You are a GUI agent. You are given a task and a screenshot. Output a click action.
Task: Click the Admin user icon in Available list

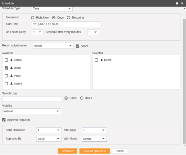pos(11,60)
